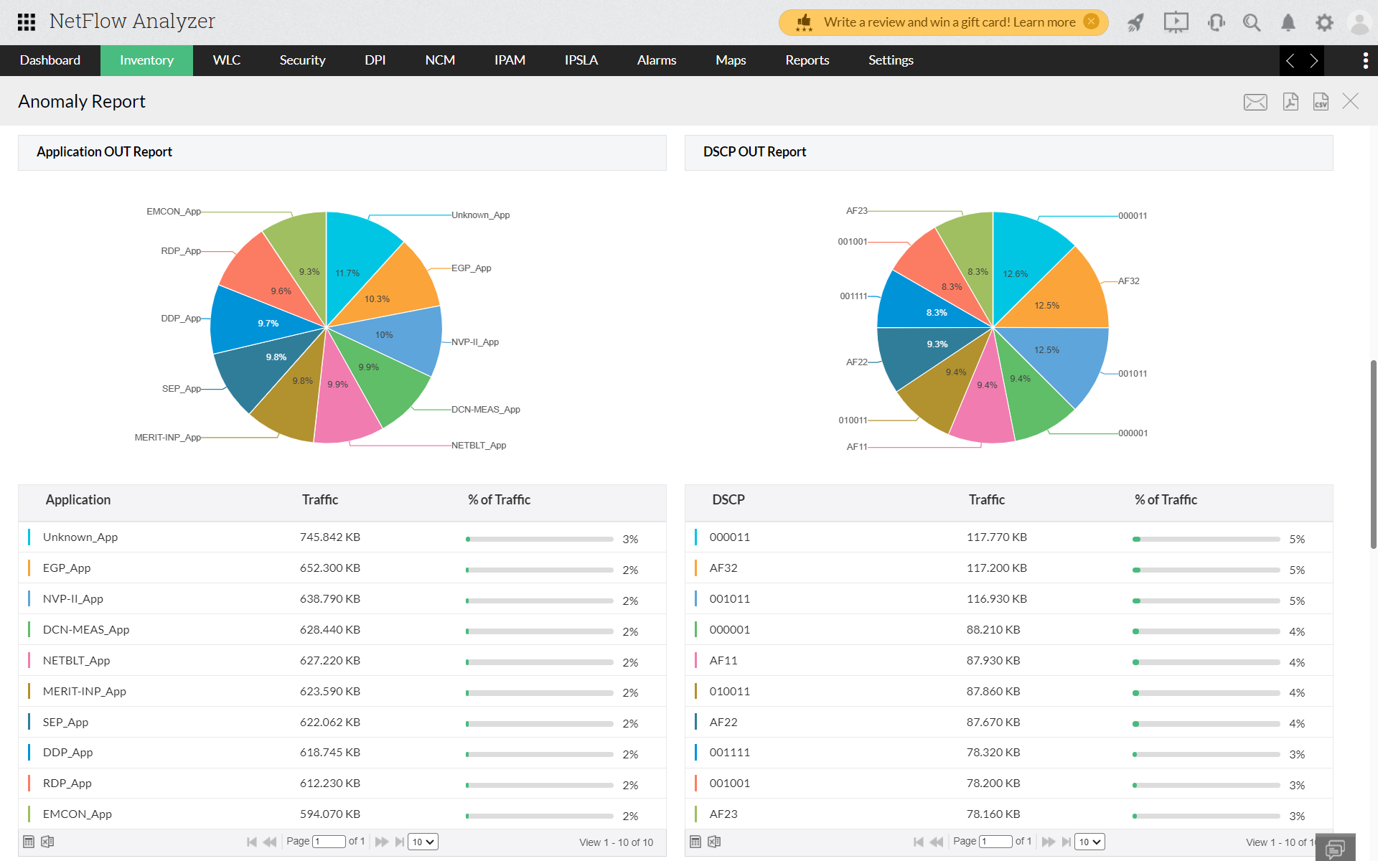
Task: Open the apps grid menu icon
Action: (x=27, y=22)
